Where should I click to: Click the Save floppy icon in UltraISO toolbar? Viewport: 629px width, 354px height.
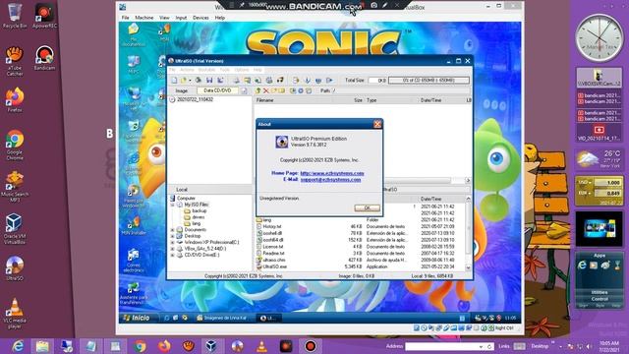point(209,81)
